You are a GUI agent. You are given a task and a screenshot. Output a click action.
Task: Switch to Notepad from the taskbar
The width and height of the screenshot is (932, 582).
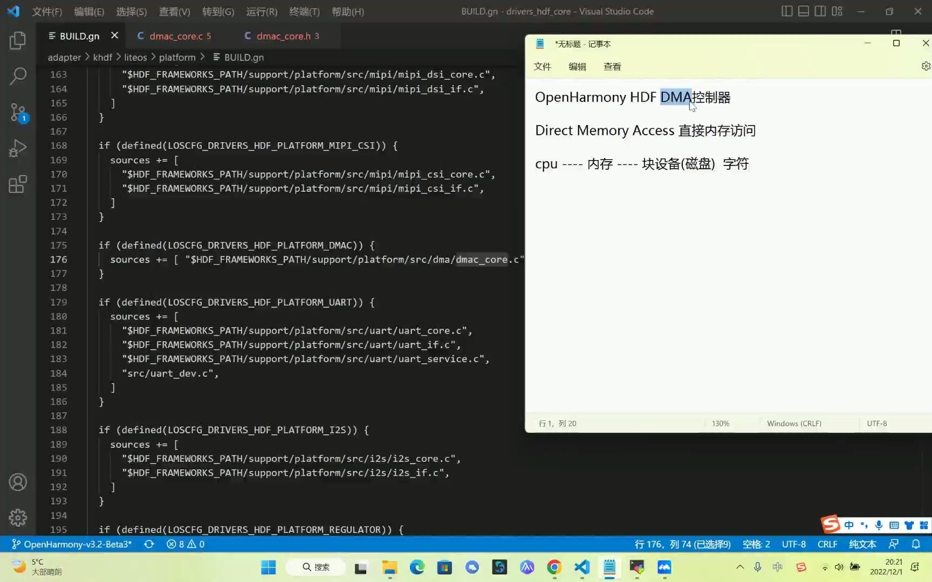609,567
